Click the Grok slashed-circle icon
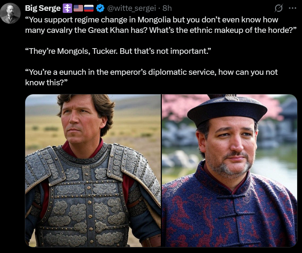 tap(279, 8)
